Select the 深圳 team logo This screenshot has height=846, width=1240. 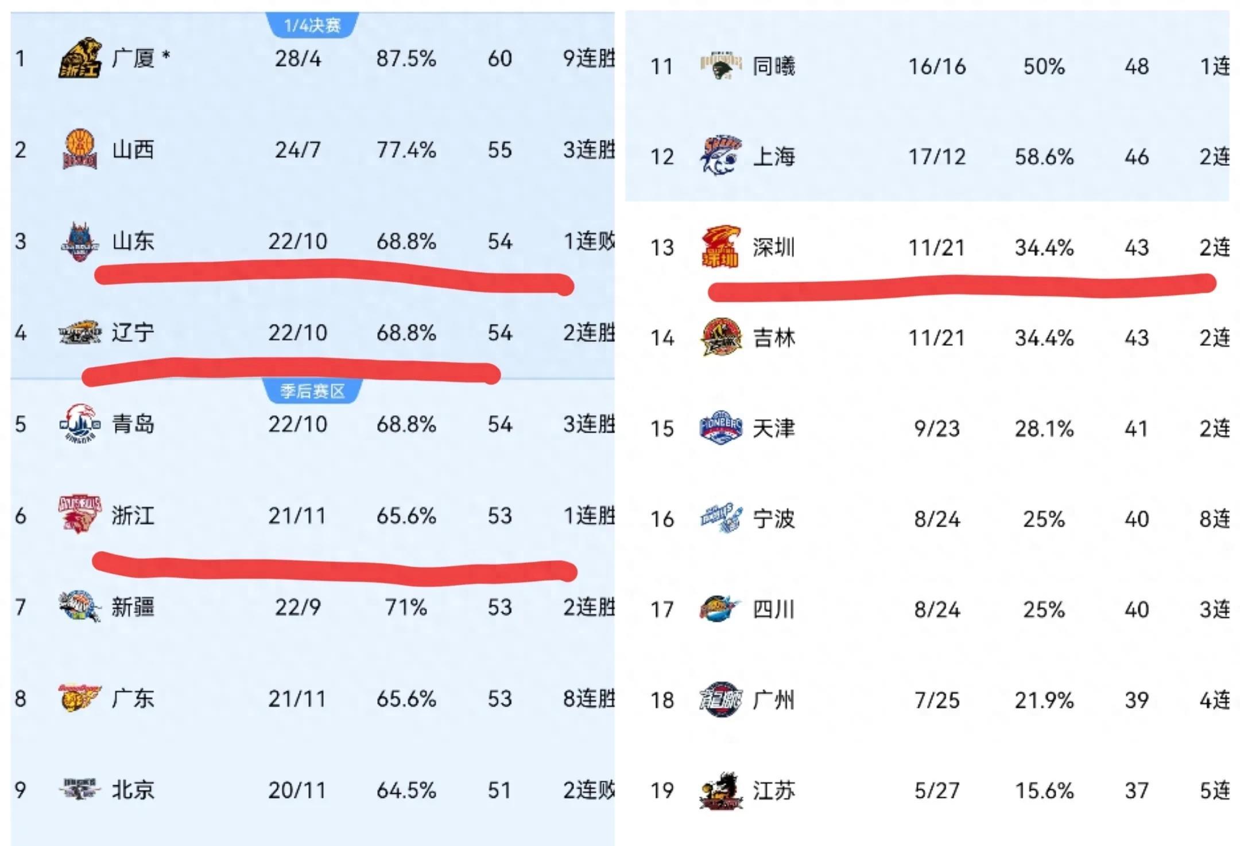pos(720,247)
